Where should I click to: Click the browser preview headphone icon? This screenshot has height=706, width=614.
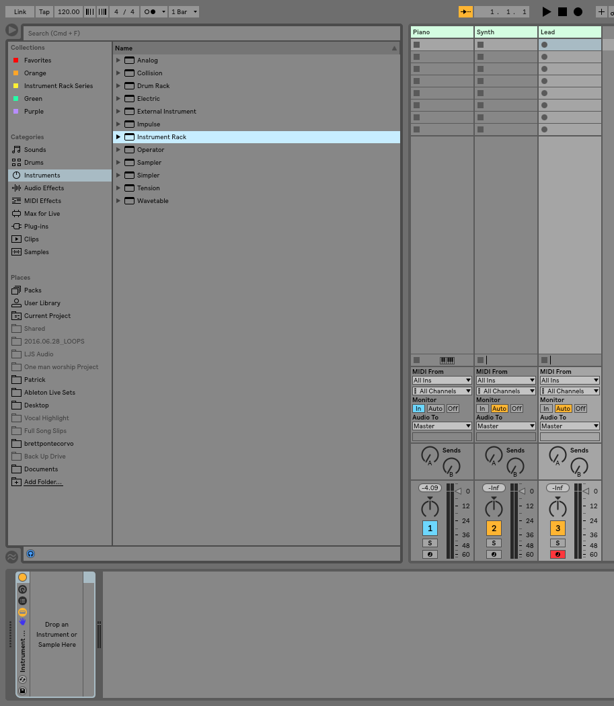(30, 554)
